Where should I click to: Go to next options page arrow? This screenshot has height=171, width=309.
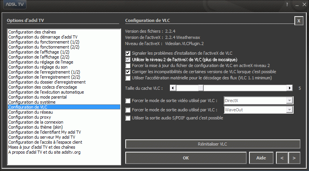click(294, 158)
